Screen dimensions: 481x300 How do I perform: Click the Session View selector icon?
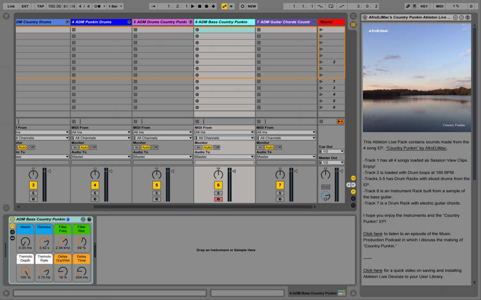pos(353,25)
